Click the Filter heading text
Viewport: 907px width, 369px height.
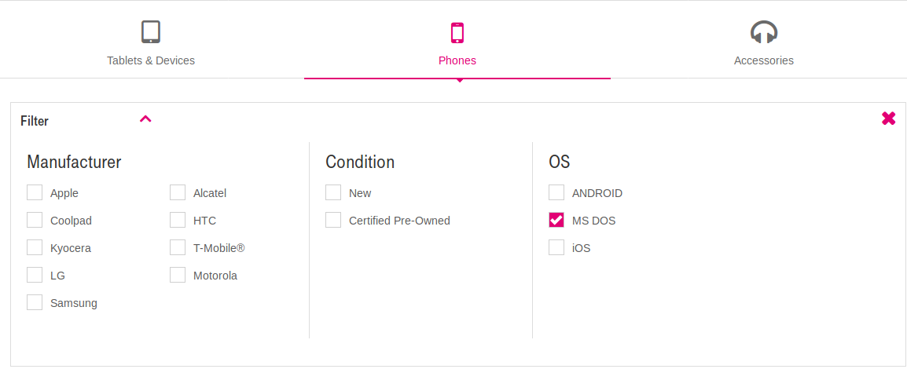tap(35, 121)
